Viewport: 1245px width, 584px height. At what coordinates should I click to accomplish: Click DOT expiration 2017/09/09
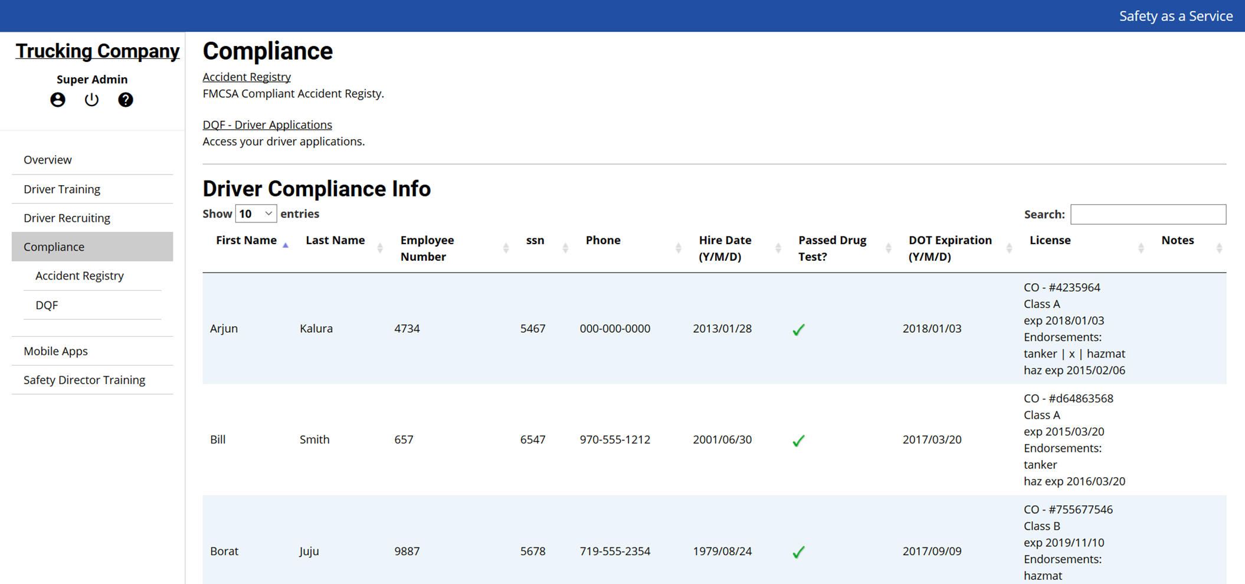click(x=932, y=551)
